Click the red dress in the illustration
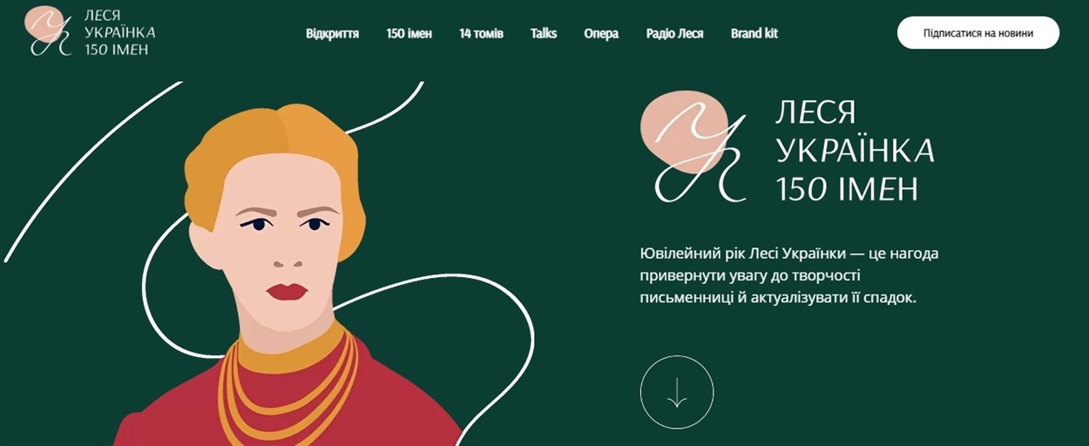1089x446 pixels. click(287, 409)
